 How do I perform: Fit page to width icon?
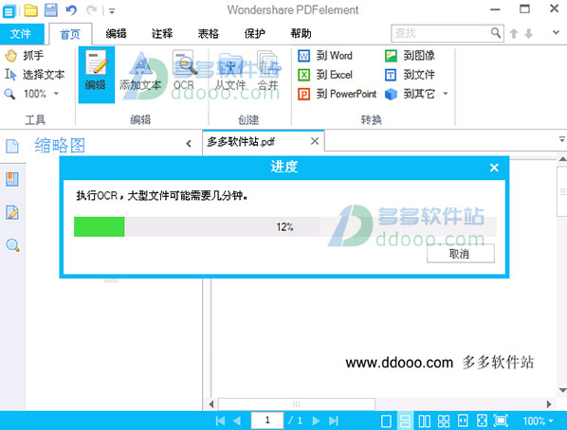click(463, 421)
